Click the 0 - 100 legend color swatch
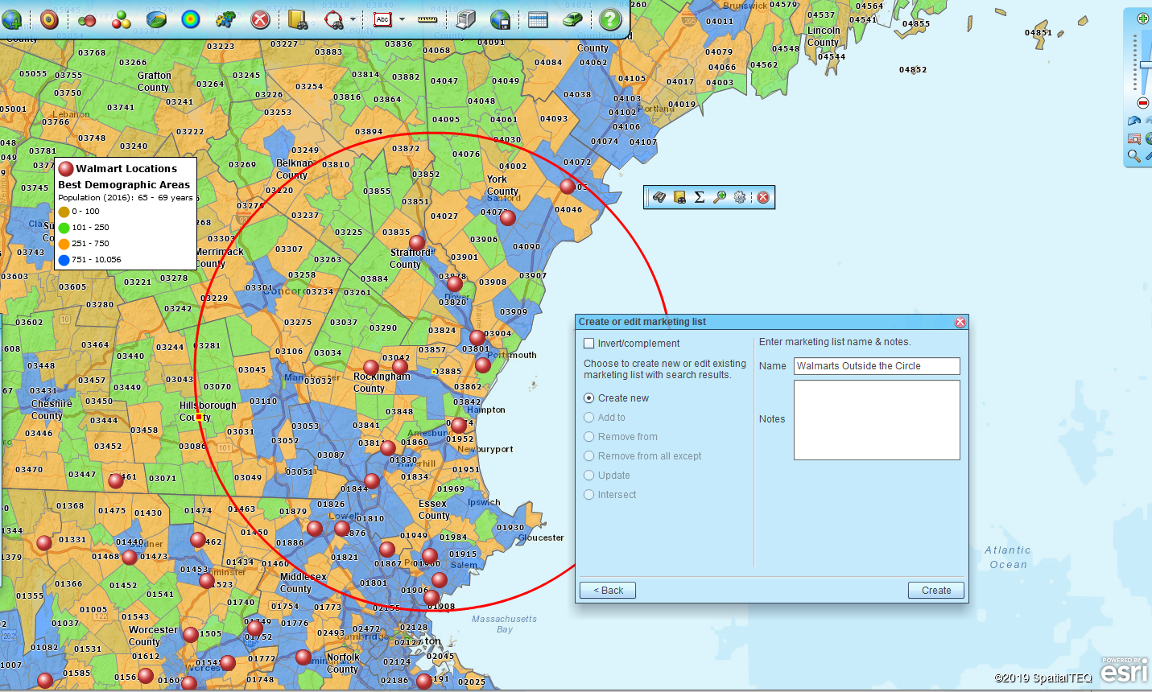 [x=64, y=212]
